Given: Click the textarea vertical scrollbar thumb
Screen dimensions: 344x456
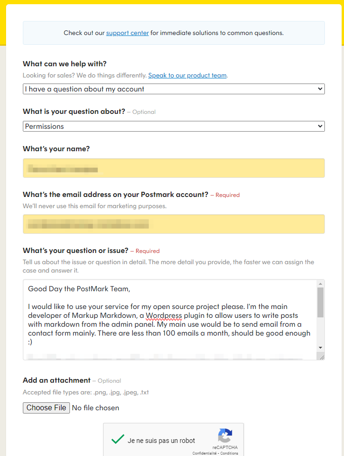Looking at the screenshot, I should [320, 302].
